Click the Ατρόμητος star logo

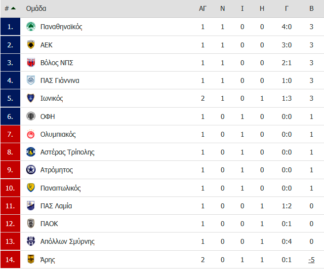coord(31,170)
